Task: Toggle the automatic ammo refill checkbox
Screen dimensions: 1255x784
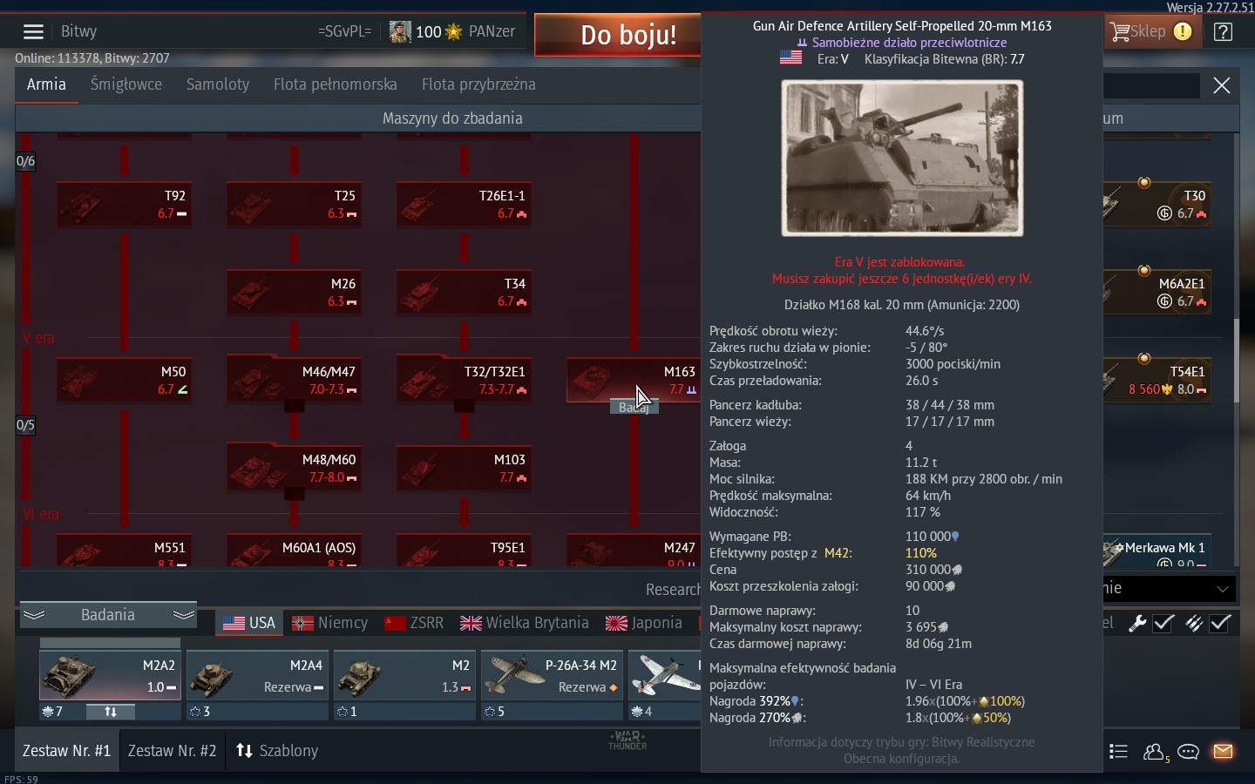Action: click(1220, 623)
